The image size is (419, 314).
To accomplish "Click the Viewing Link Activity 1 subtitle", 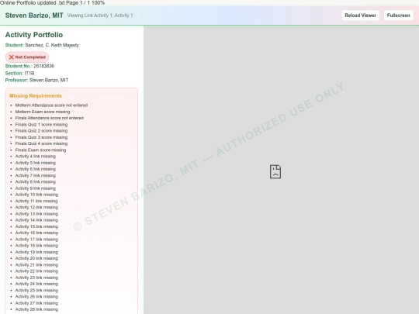I will (100, 16).
